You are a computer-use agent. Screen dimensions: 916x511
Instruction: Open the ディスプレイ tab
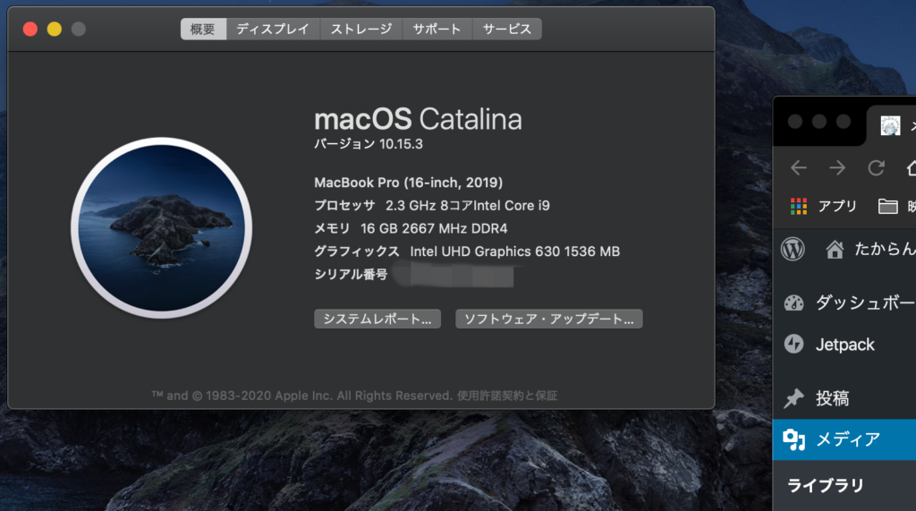(x=273, y=29)
